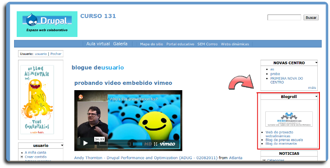
Task: Open SEM Correo menu link
Action: 208,44
